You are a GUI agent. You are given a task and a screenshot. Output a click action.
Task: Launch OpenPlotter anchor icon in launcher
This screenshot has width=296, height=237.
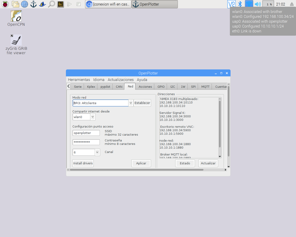[x=33, y=4]
